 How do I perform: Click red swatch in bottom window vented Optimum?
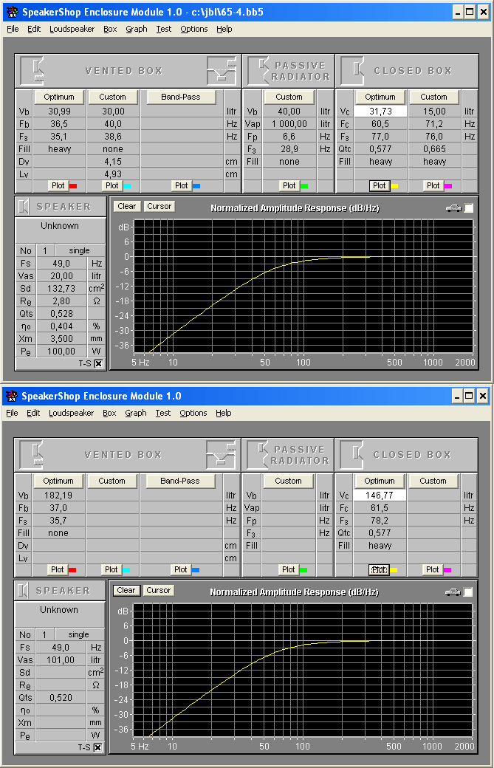(72, 570)
